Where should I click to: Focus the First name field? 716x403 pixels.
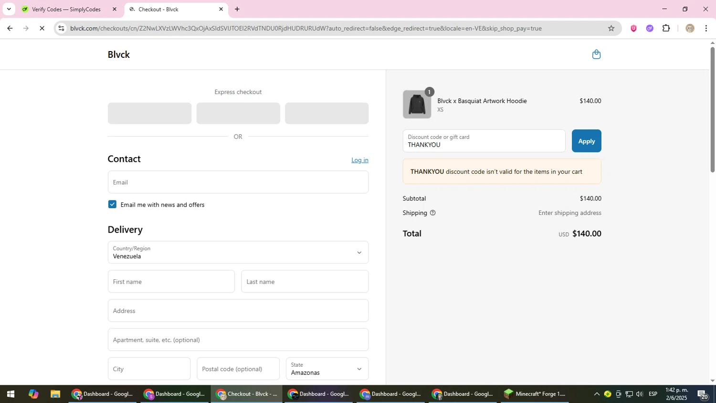coord(171,281)
